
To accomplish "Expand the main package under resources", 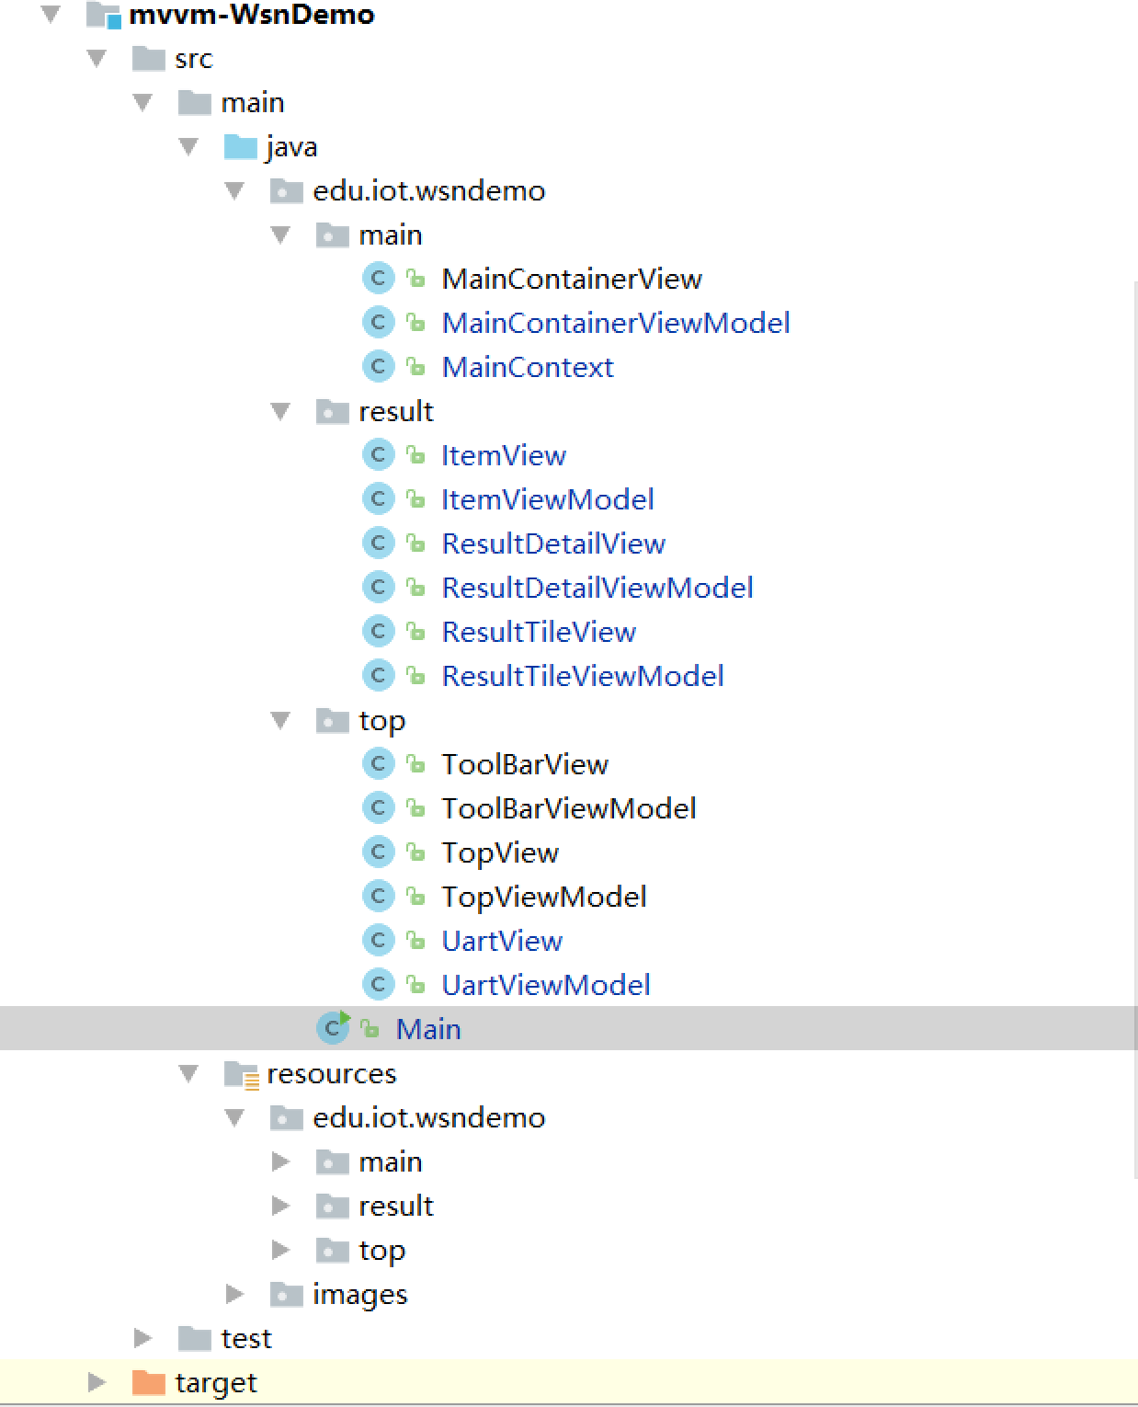I will [x=281, y=1161].
